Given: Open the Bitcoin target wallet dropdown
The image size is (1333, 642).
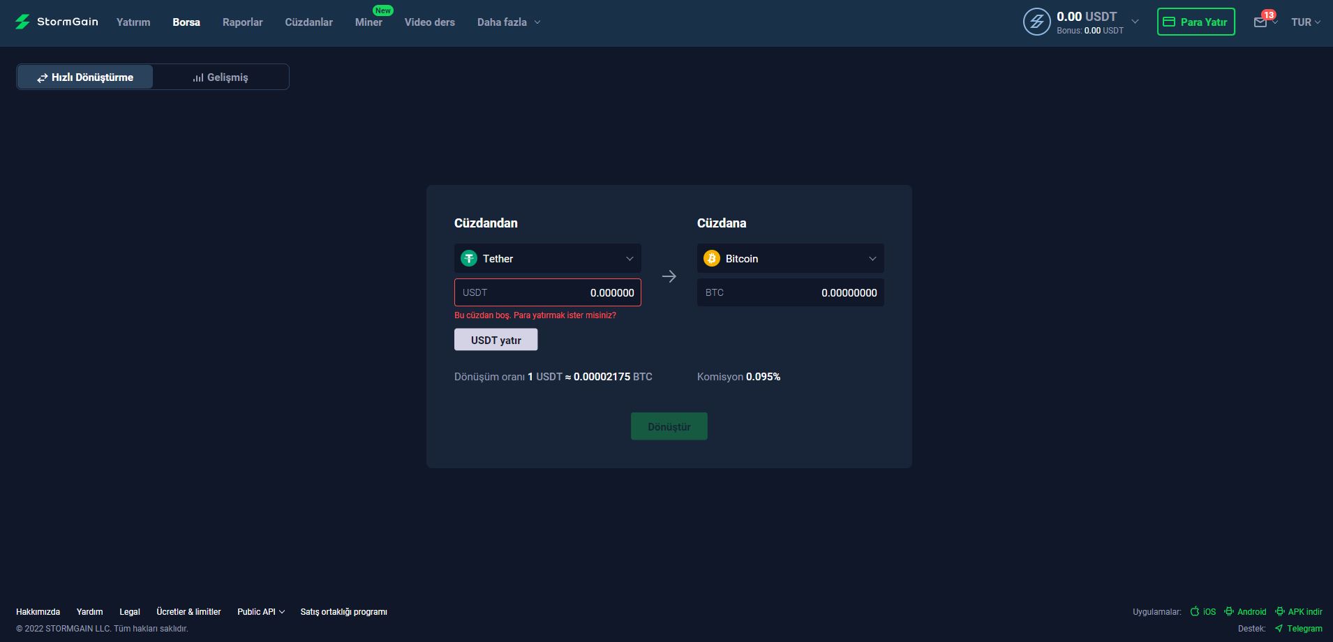Looking at the screenshot, I should pyautogui.click(x=791, y=258).
